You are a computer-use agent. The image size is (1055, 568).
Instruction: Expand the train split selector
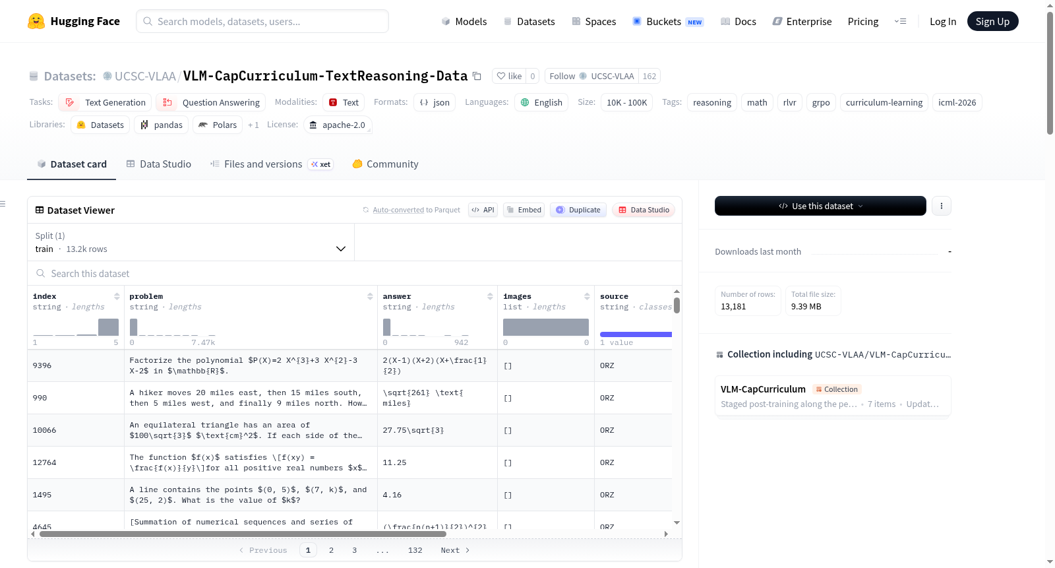point(191,243)
